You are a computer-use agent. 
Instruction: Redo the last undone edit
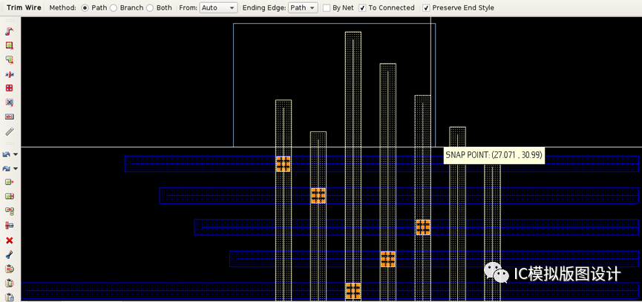7,168
